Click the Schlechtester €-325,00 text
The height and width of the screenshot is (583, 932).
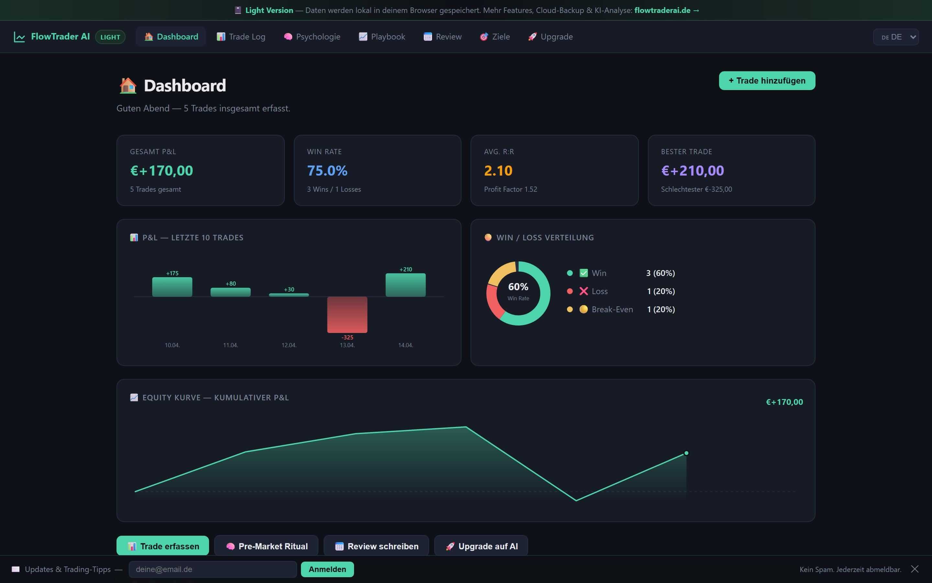(x=696, y=189)
